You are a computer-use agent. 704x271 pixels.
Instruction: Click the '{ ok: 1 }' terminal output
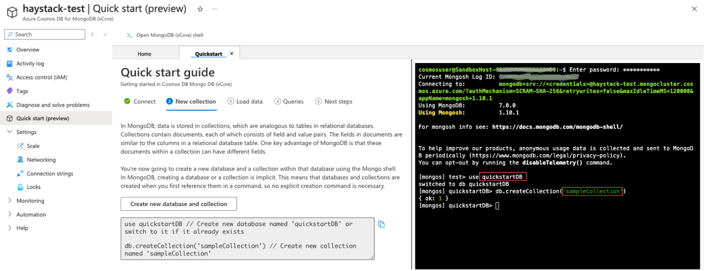tap(434, 199)
